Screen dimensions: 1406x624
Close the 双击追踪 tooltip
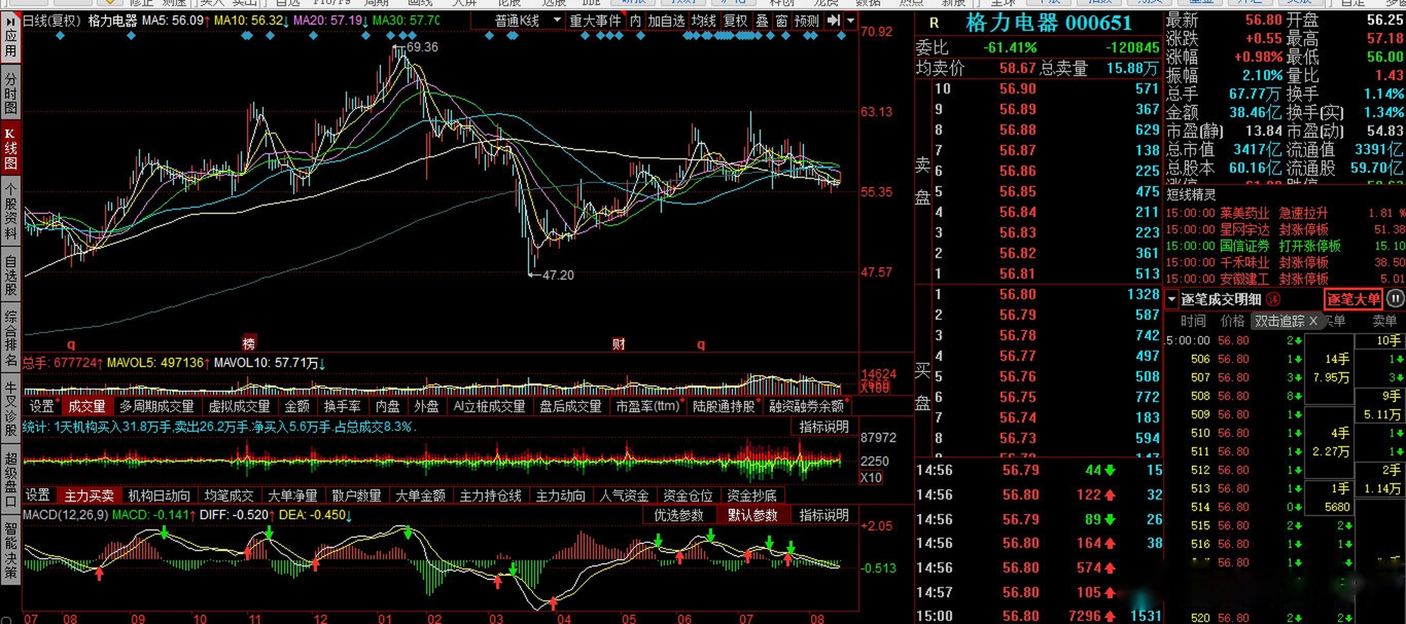[1313, 321]
